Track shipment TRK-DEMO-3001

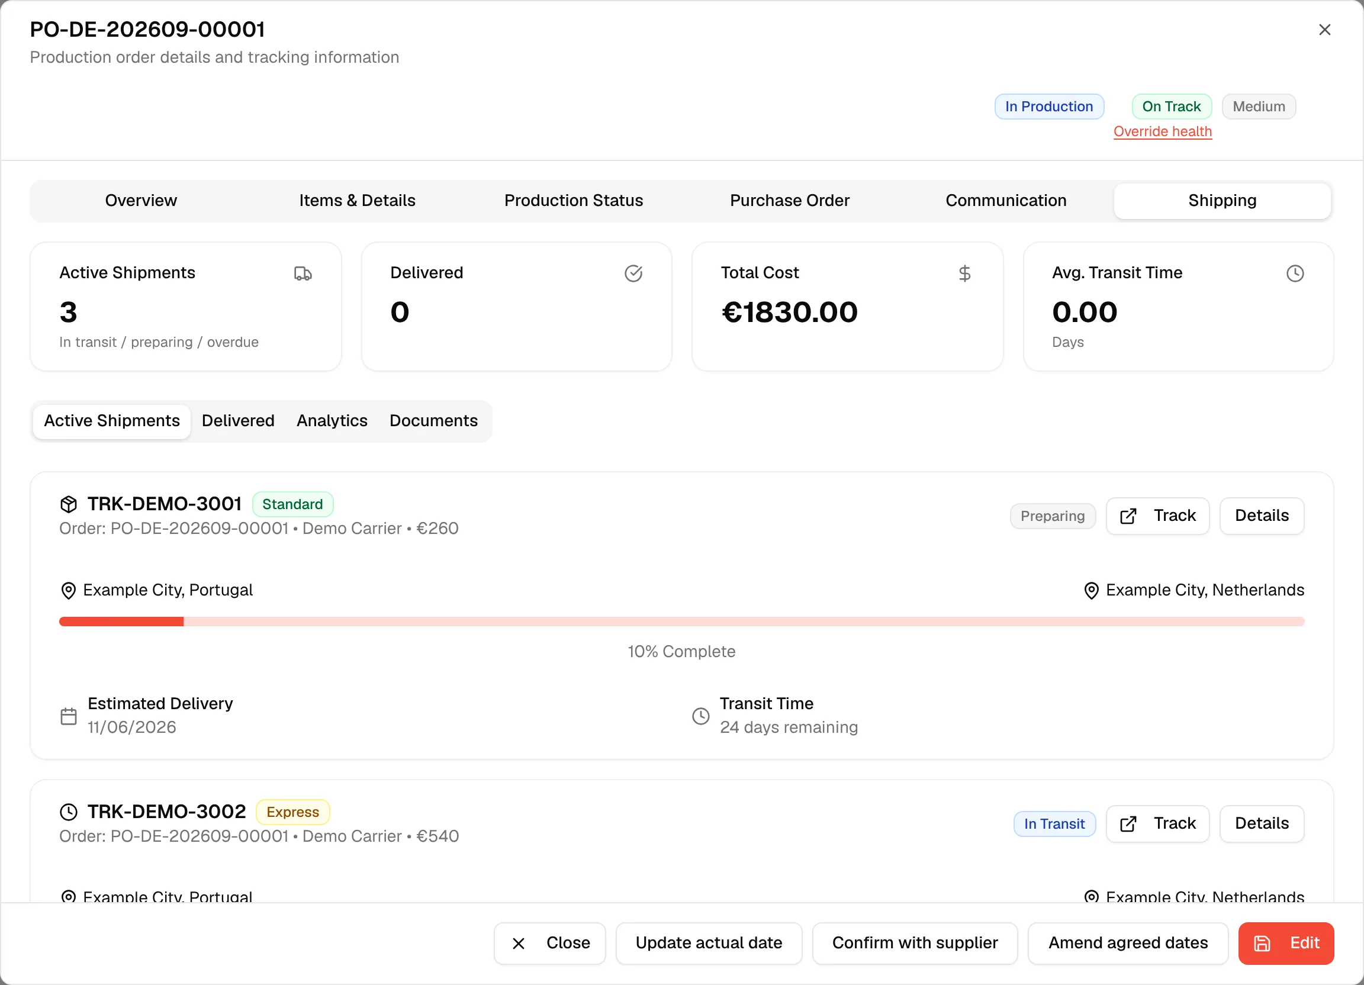point(1158,516)
